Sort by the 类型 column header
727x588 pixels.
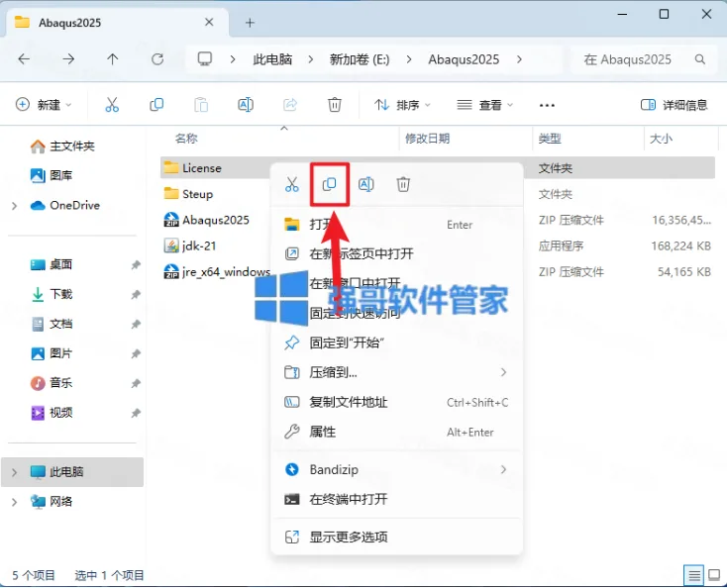pos(550,138)
